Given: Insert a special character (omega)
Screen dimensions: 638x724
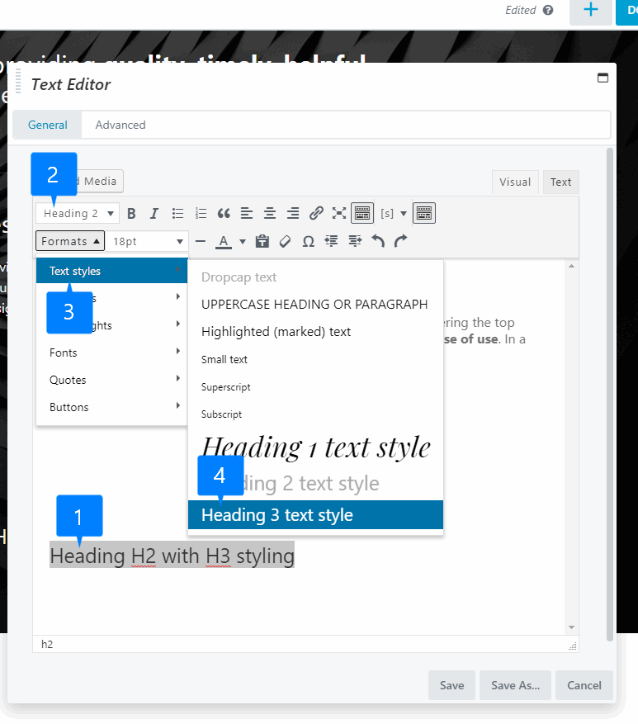Looking at the screenshot, I should 308,241.
